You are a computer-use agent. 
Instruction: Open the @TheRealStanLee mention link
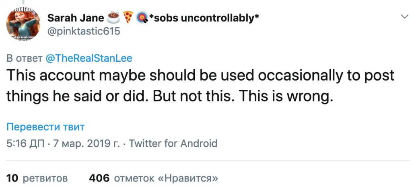[x=89, y=58]
